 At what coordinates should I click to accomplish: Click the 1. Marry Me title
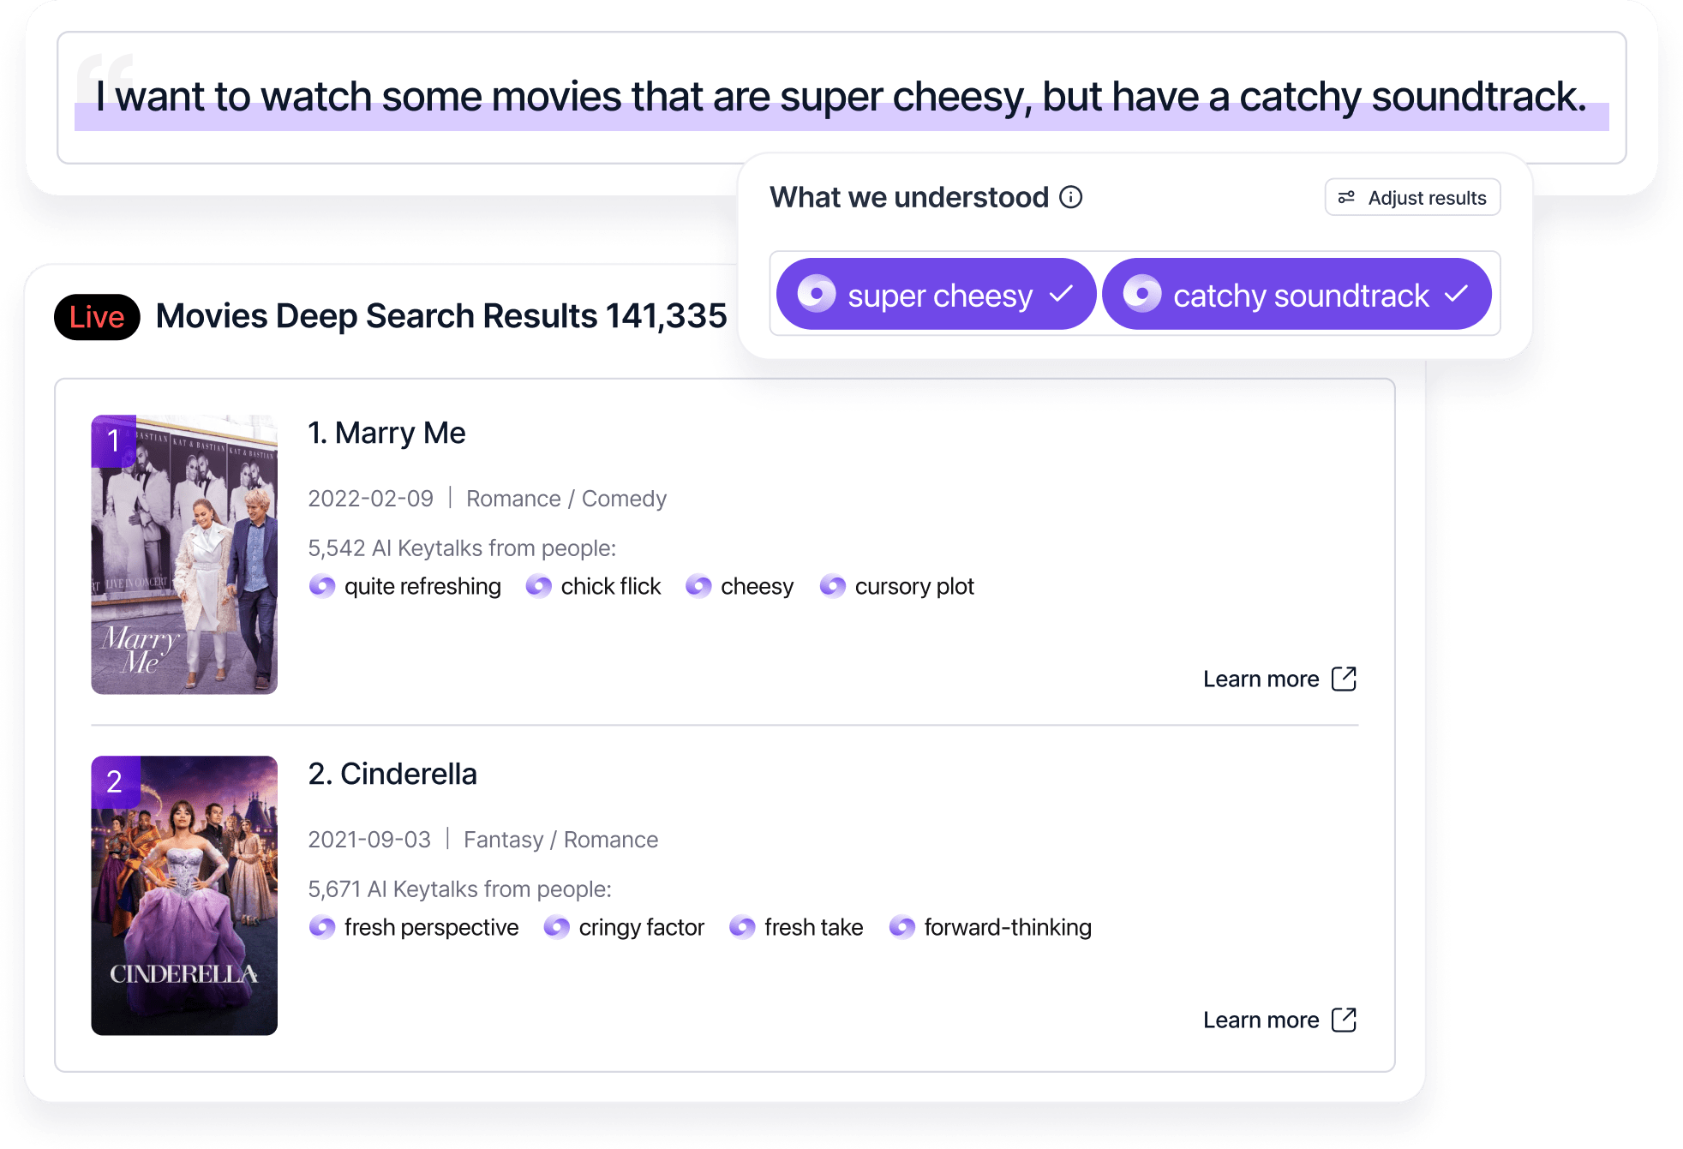coord(386,433)
